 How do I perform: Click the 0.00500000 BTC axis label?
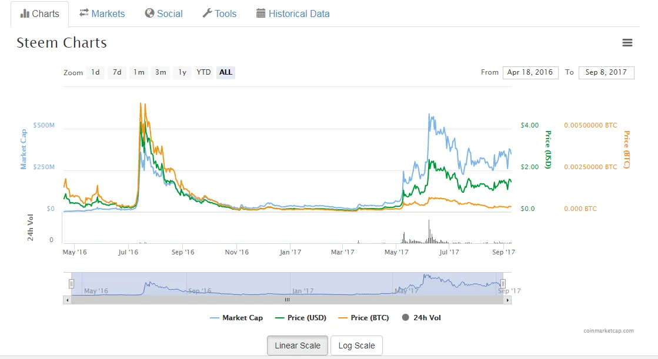coord(590,125)
